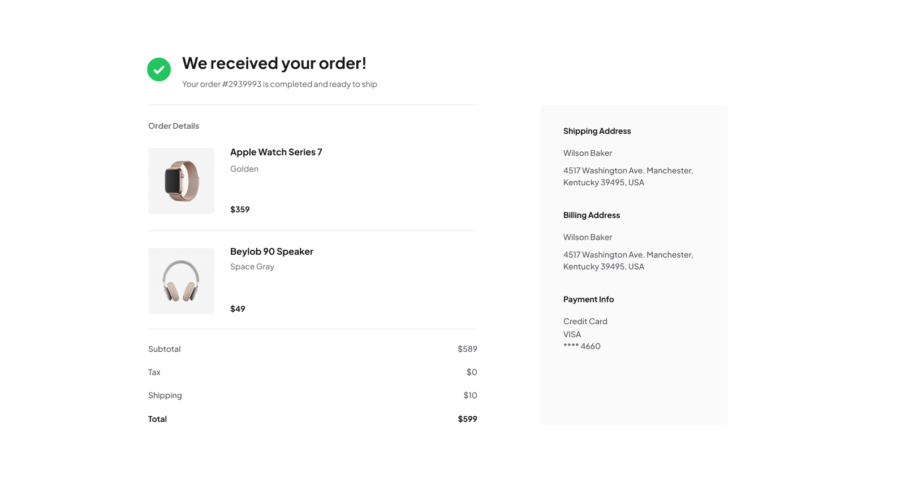Click Wilson Baker under Shipping Address

588,152
